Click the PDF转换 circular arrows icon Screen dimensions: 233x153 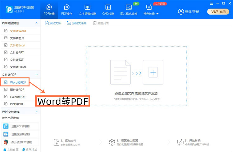tap(49, 7)
